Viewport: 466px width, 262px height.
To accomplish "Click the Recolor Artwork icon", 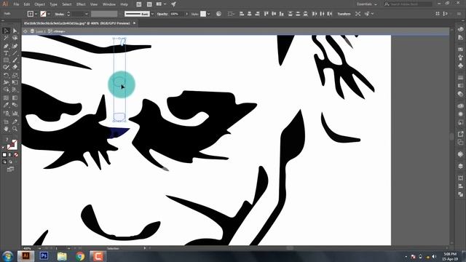I will point(218,14).
